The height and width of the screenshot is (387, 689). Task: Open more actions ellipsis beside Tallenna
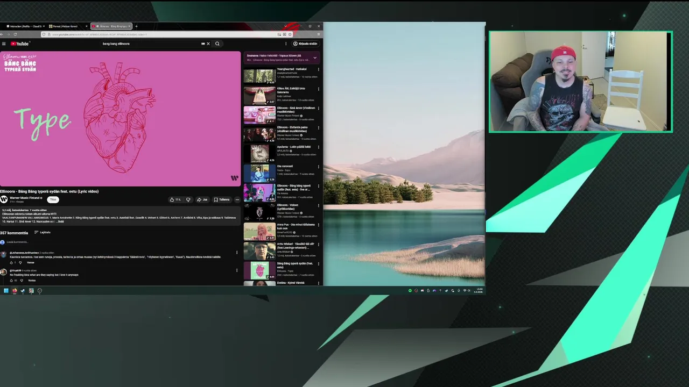pos(237,199)
